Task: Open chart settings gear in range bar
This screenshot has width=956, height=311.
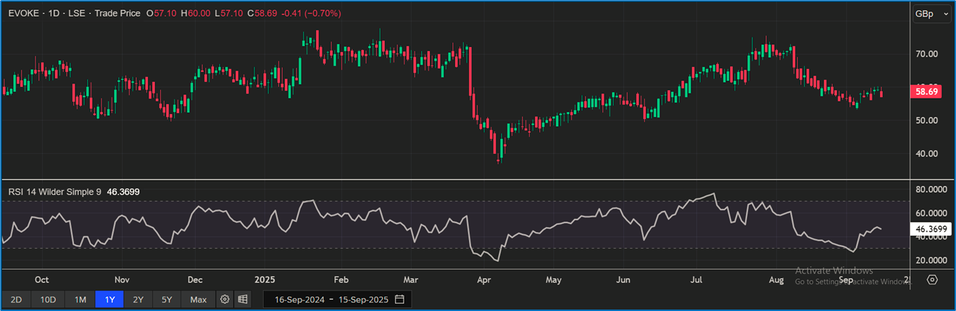Action: [x=225, y=299]
